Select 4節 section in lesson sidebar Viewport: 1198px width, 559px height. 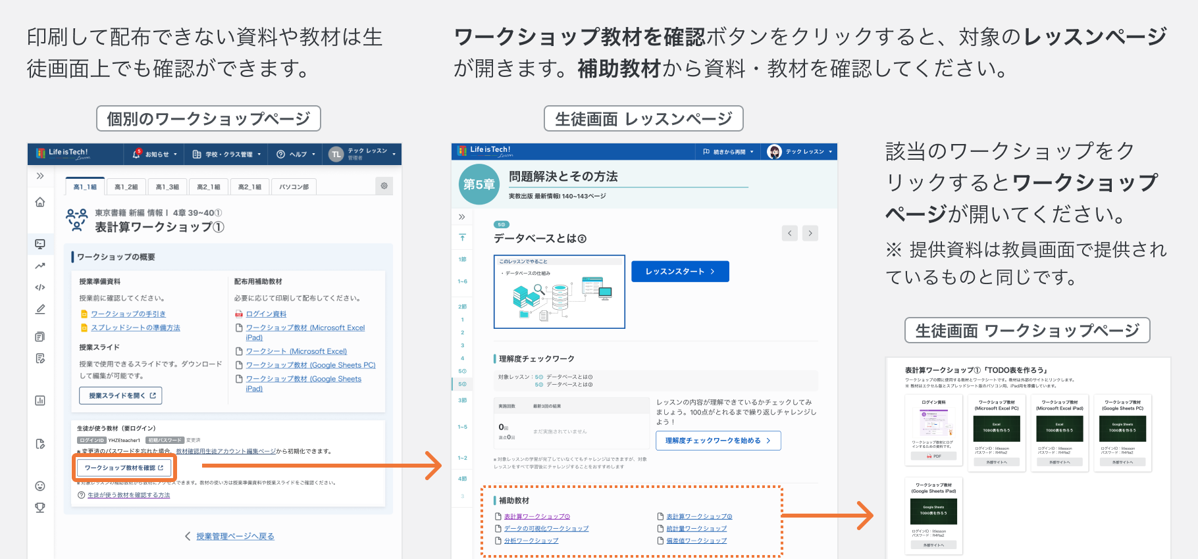[463, 479]
